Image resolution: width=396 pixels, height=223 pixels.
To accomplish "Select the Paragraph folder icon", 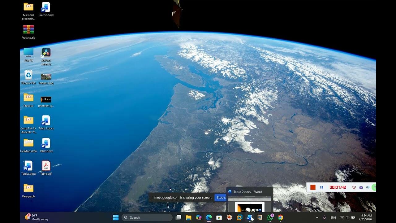I will (x=28, y=190).
